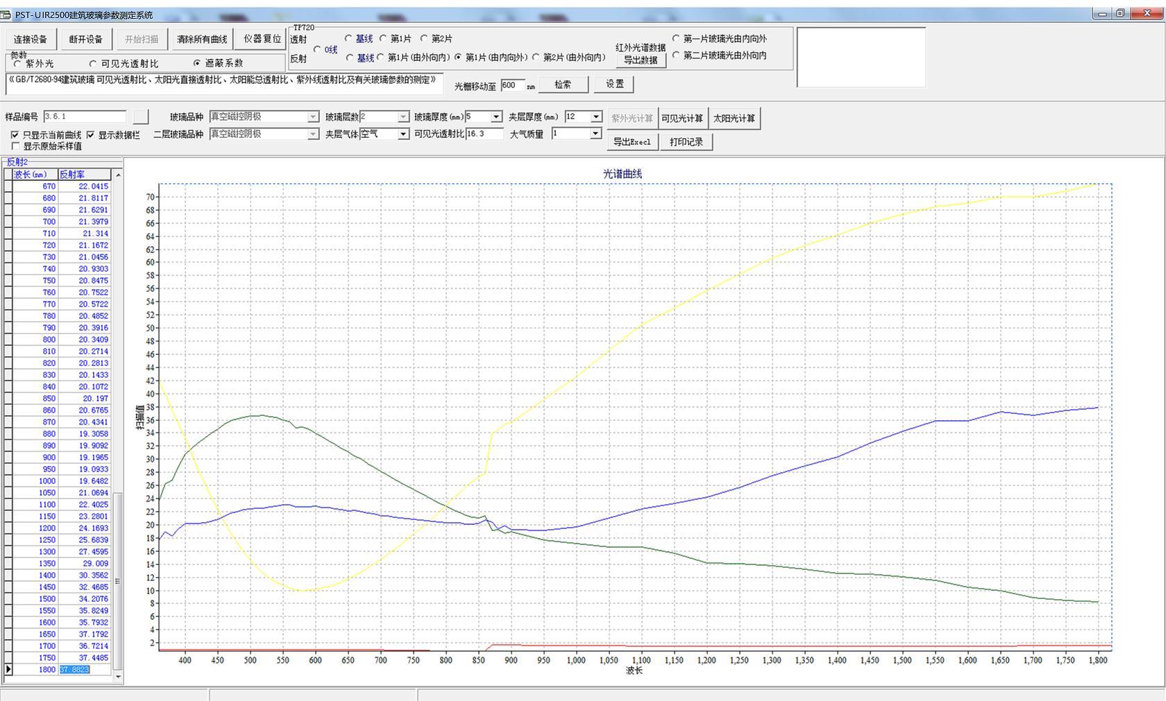Clear all curves with 清除所有曲线
This screenshot has height=701, width=1166.
[202, 40]
